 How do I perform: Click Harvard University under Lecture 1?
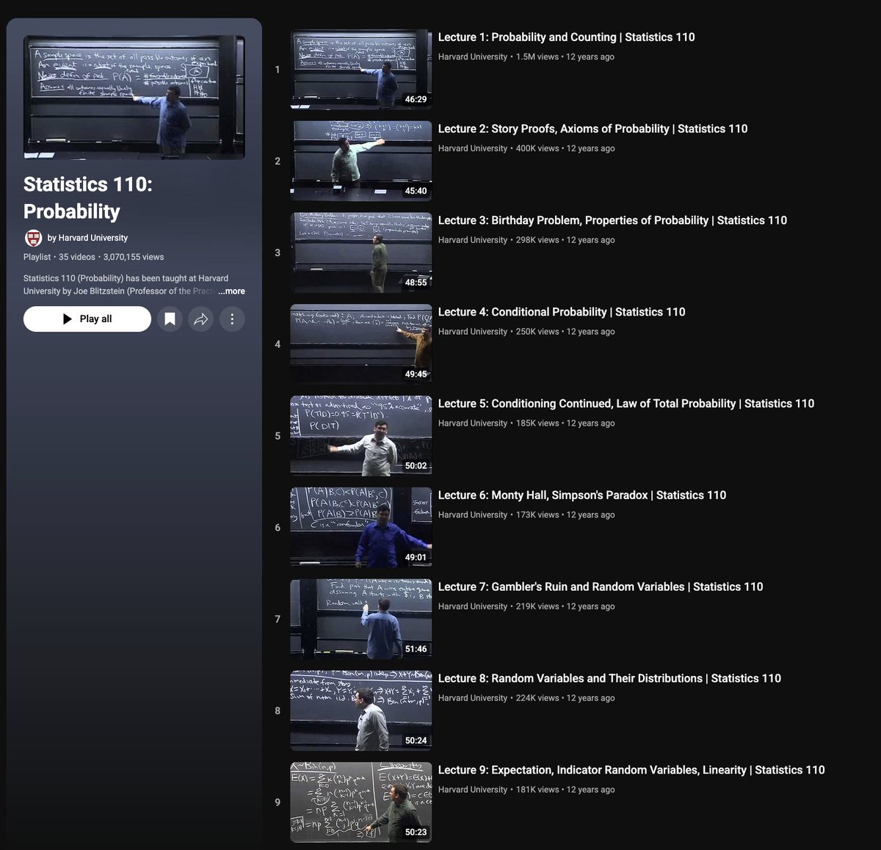click(x=473, y=57)
